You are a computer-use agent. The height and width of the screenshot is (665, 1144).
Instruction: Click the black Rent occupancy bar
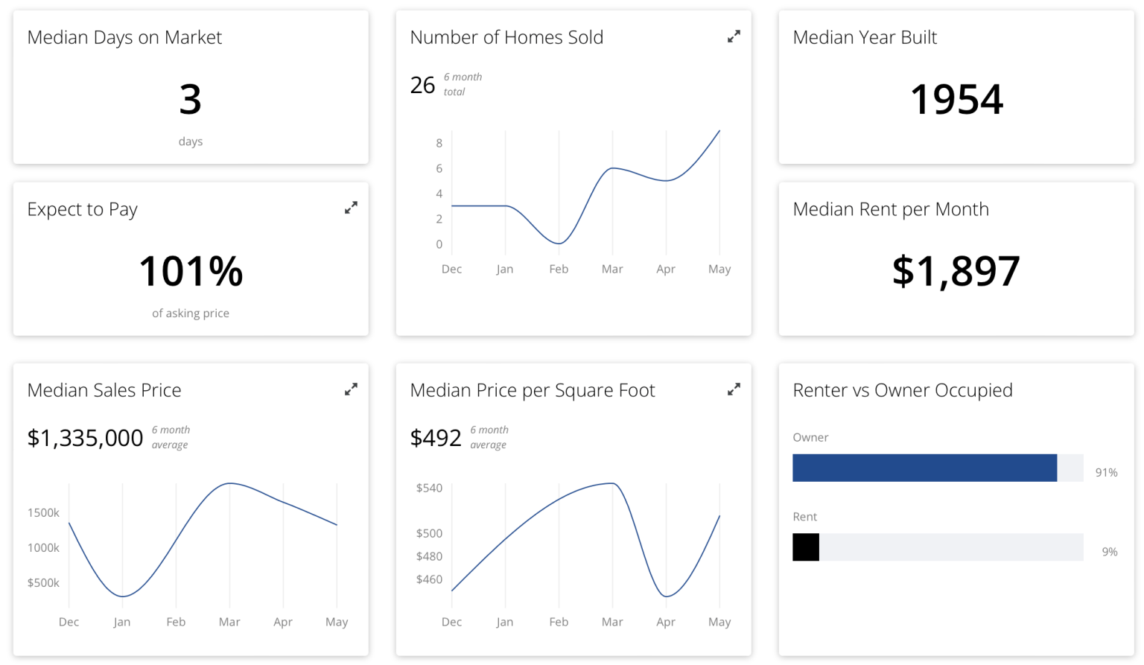(x=806, y=547)
